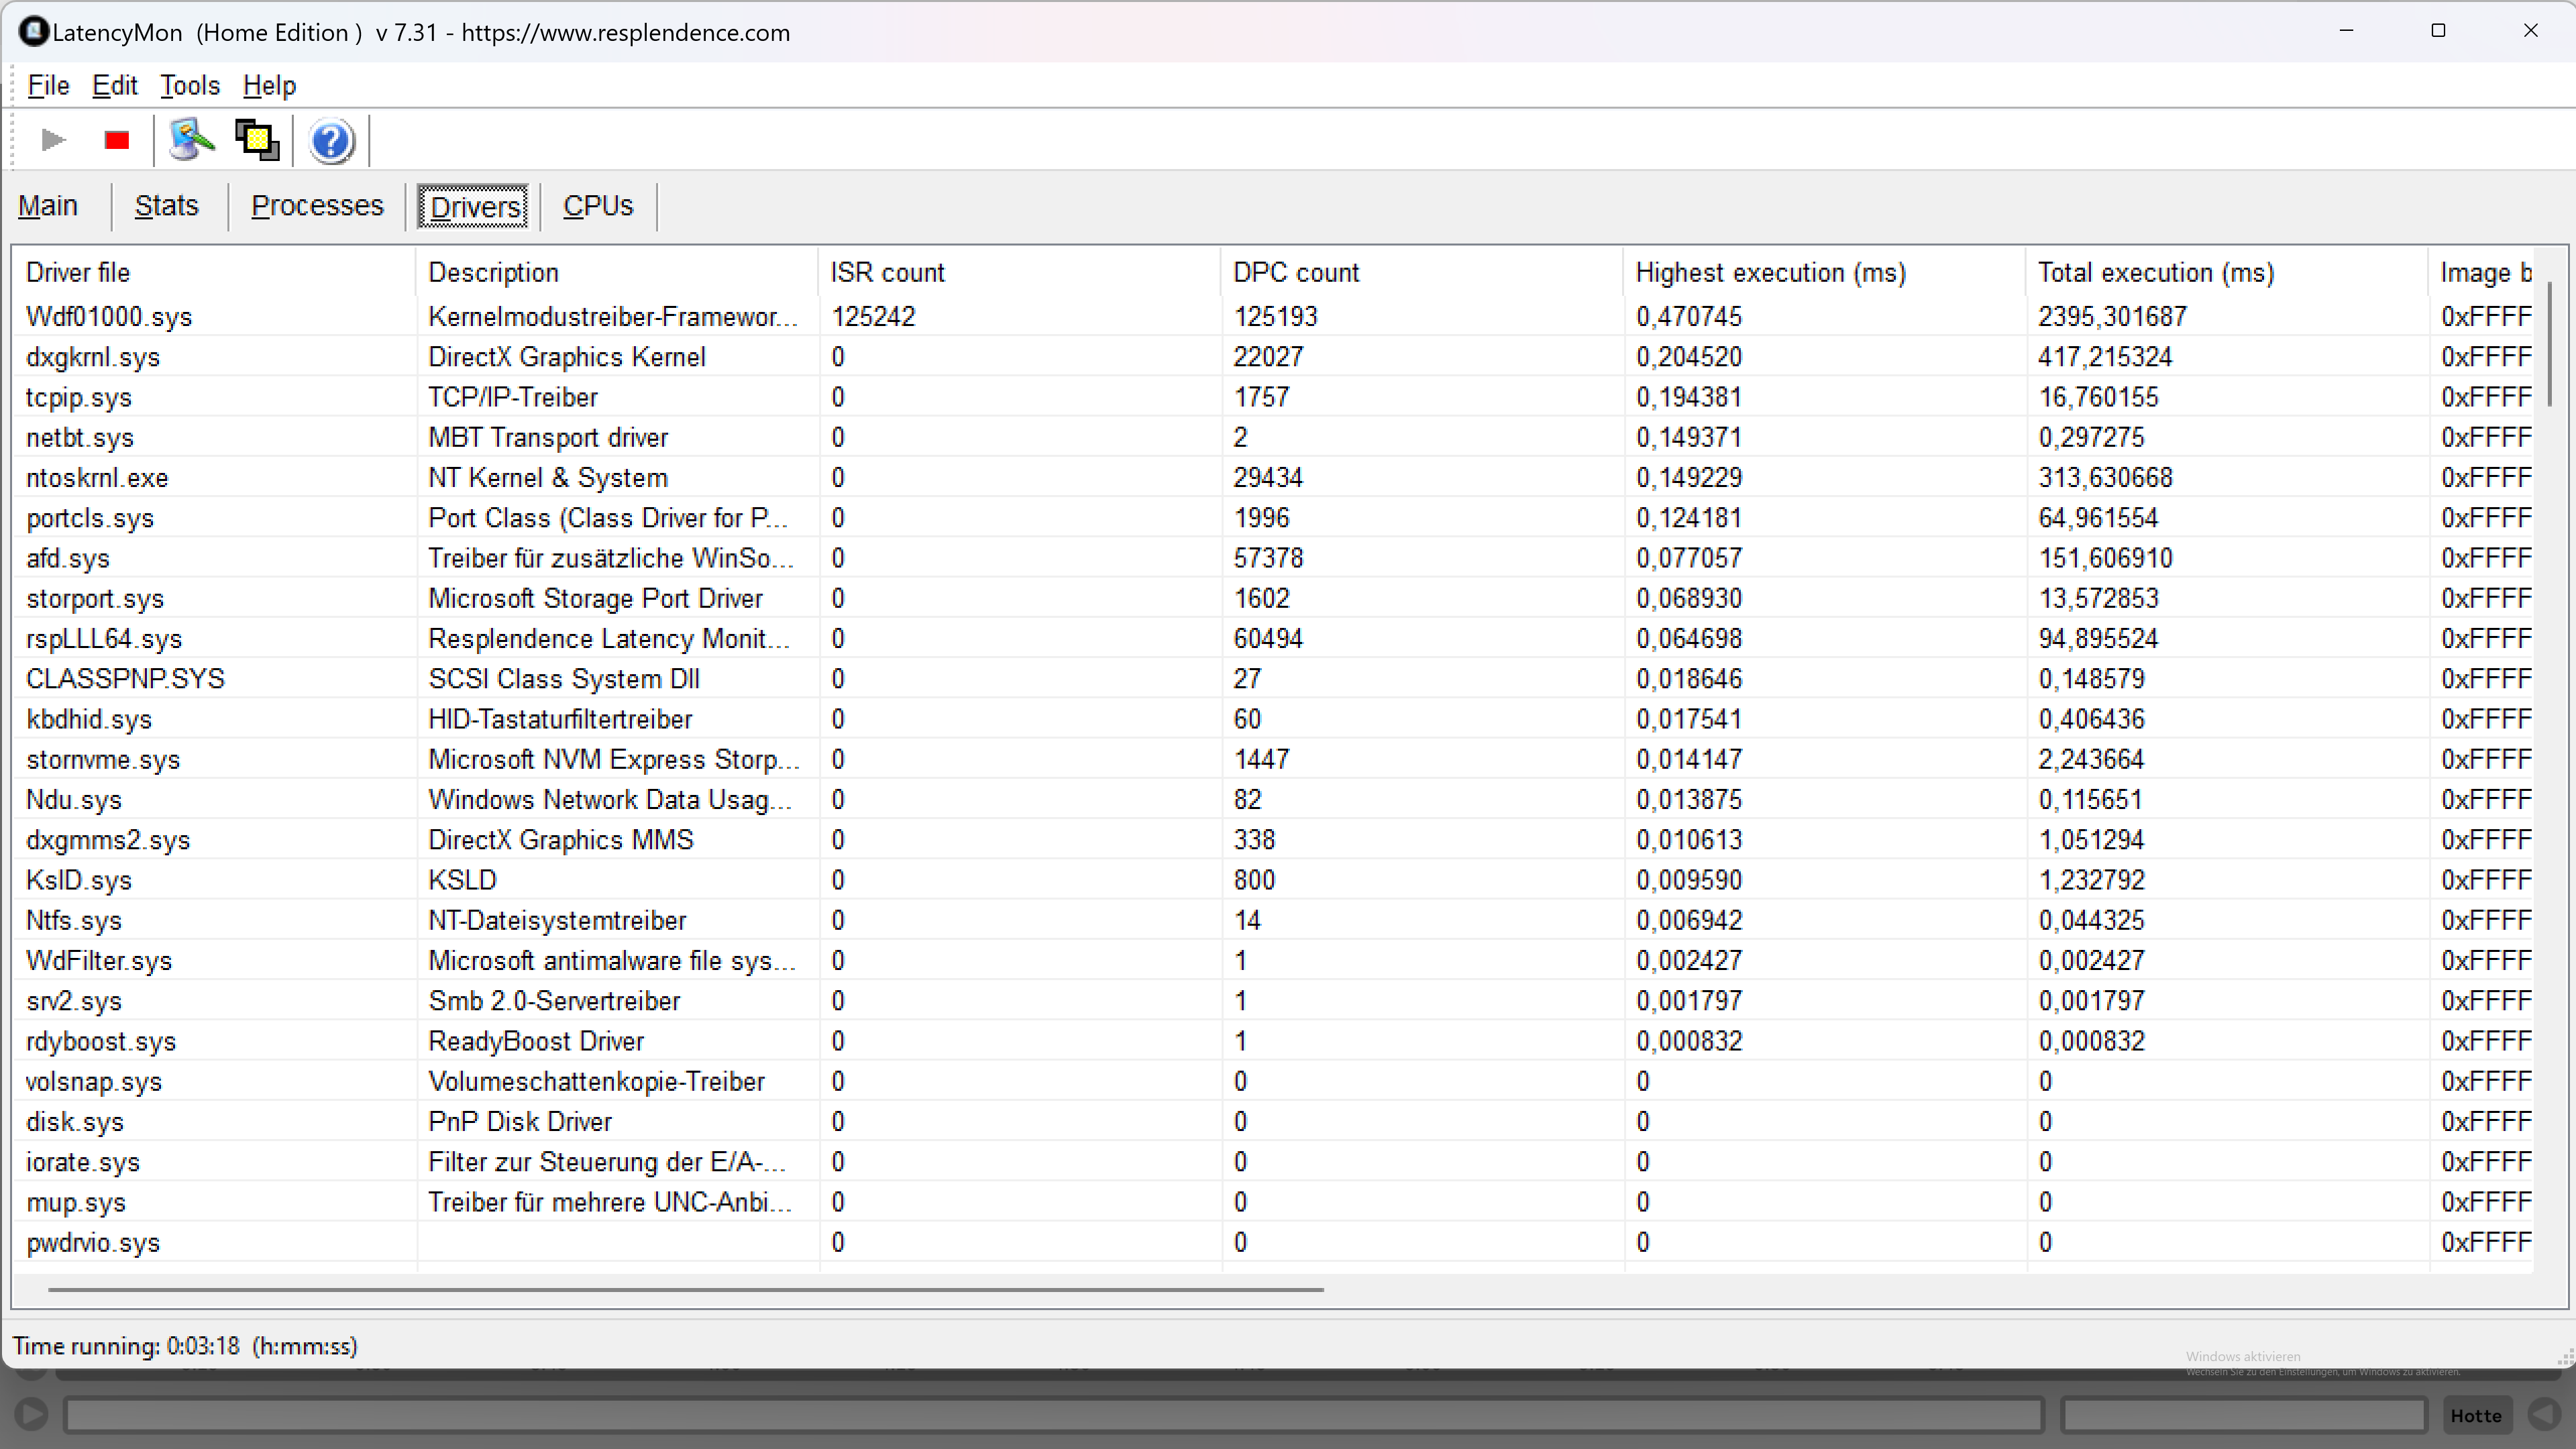Open the Help menu

point(269,86)
